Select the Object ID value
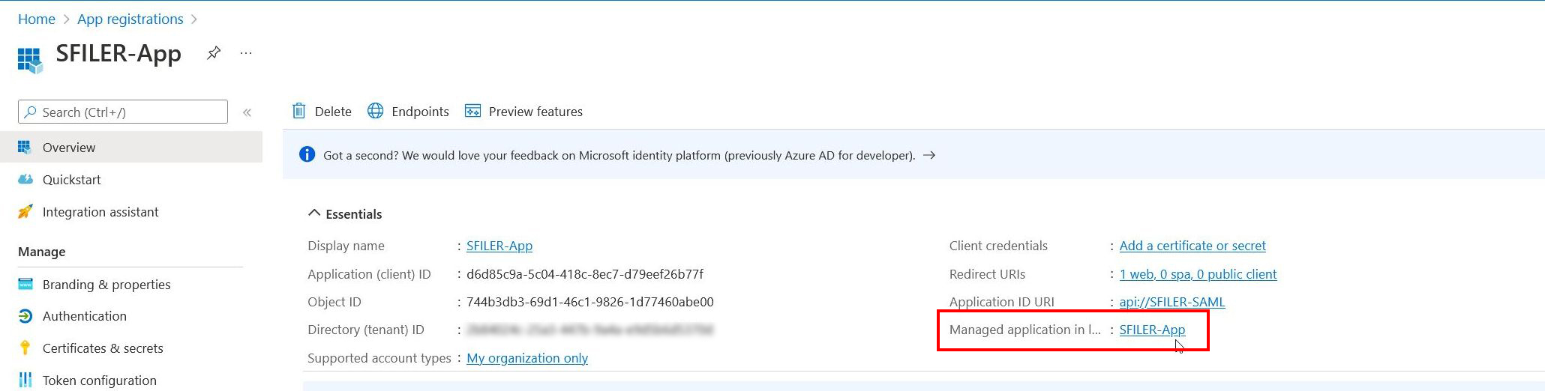Screen dimensions: 1545x391 click(x=590, y=302)
